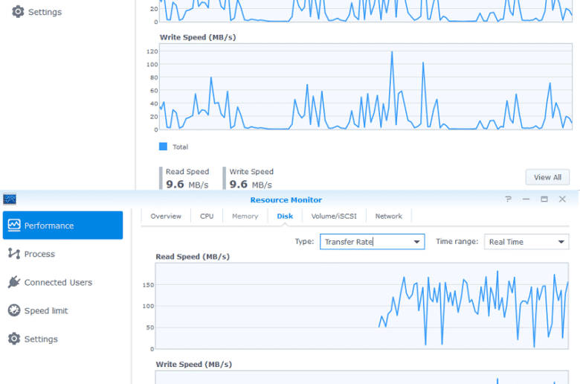Click the Read Speed (MB/s) chart title
The width and height of the screenshot is (580, 384).
coord(193,257)
